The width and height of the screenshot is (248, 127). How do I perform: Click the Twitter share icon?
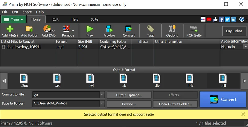[x=227, y=19]
